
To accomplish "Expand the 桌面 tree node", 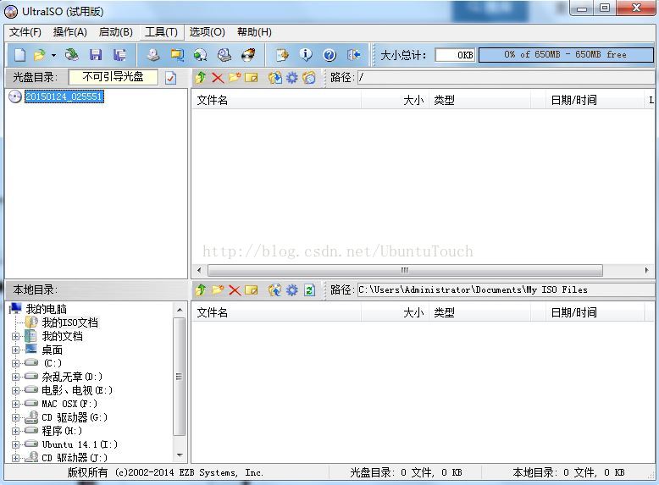I will pos(15,350).
